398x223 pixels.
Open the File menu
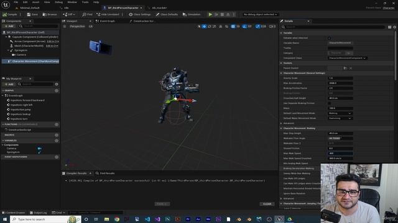pos(16,2)
